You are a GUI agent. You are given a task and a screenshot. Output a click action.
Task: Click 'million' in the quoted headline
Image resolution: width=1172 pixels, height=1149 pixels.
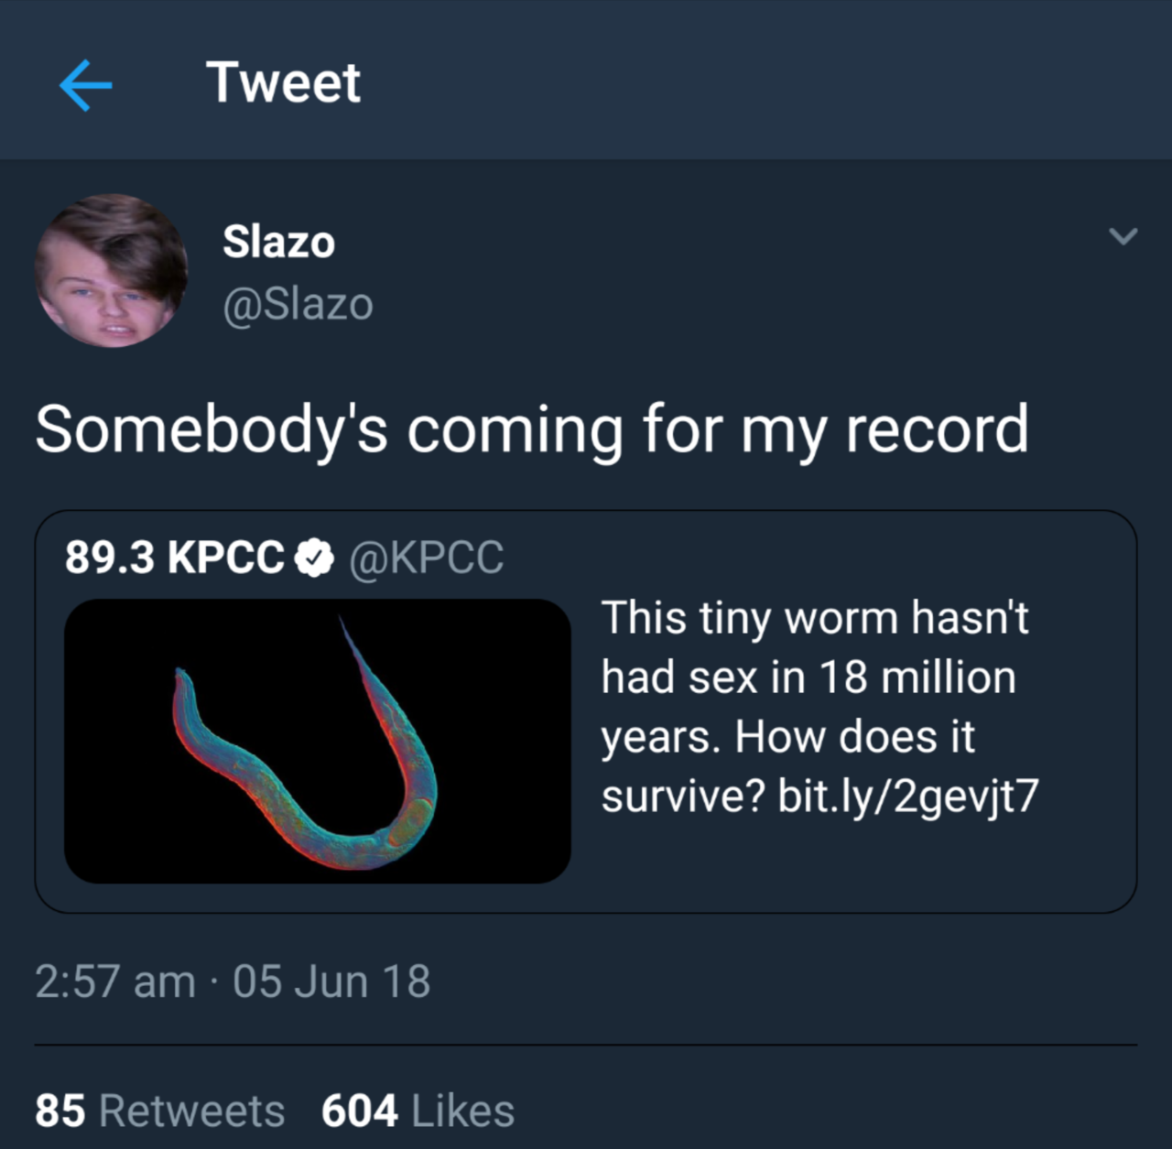pyautogui.click(x=949, y=677)
